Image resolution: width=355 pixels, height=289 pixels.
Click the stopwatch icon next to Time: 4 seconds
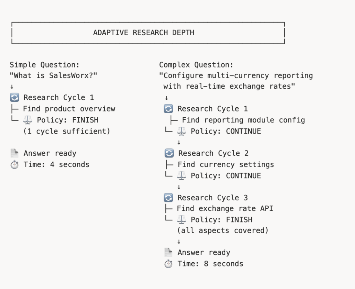(x=15, y=164)
